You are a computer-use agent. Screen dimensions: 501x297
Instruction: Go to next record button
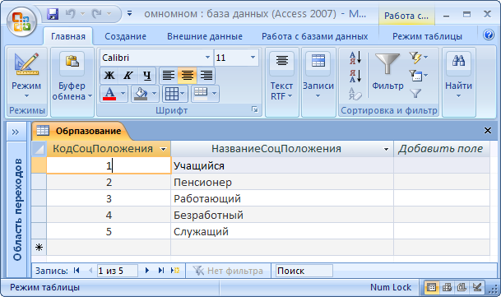coord(147,271)
